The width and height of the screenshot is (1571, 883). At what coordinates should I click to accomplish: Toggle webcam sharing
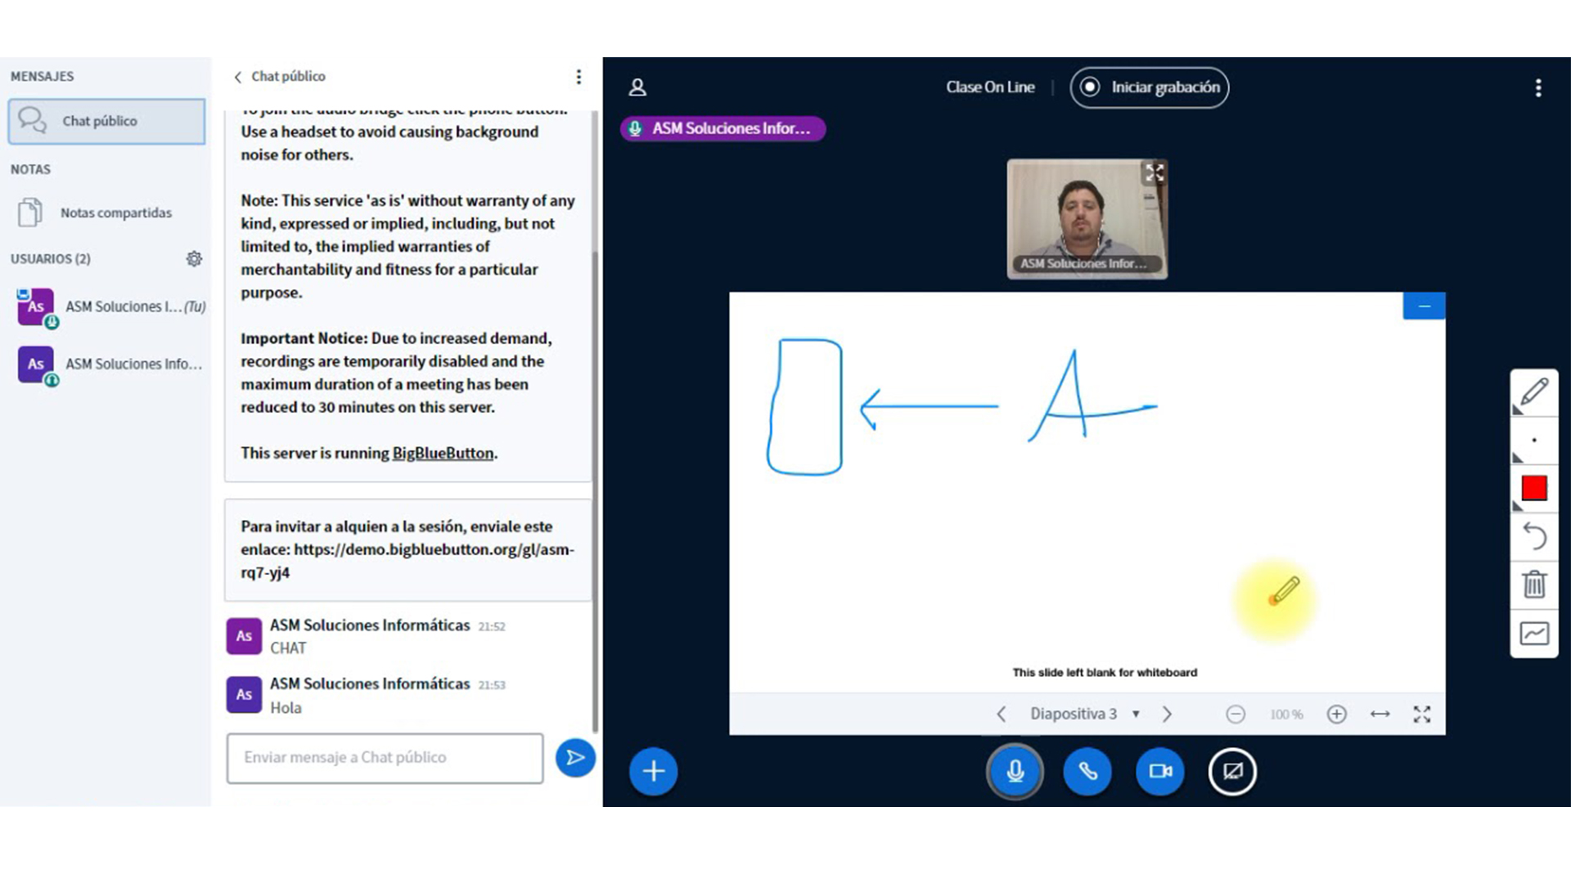pyautogui.click(x=1159, y=771)
